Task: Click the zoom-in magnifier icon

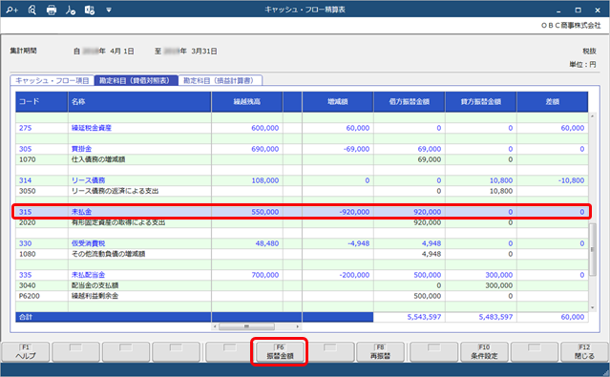Action: [12, 10]
